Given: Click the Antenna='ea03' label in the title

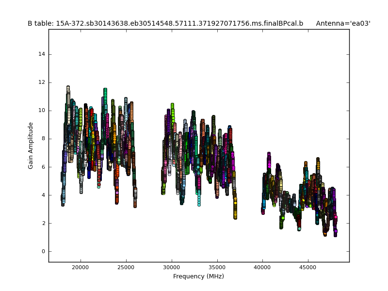Looking at the screenshot, I should click(x=343, y=23).
